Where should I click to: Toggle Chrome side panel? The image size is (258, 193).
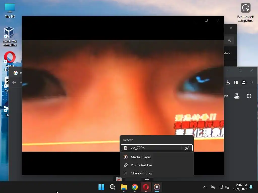point(236,82)
